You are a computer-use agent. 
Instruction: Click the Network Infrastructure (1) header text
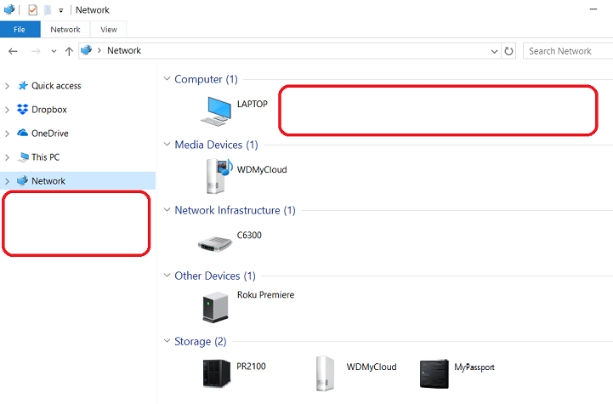(x=235, y=210)
